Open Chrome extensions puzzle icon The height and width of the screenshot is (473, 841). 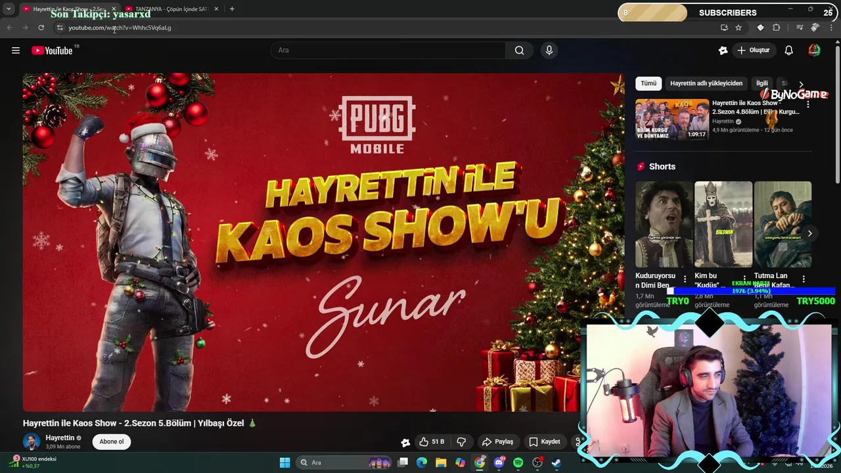(777, 28)
